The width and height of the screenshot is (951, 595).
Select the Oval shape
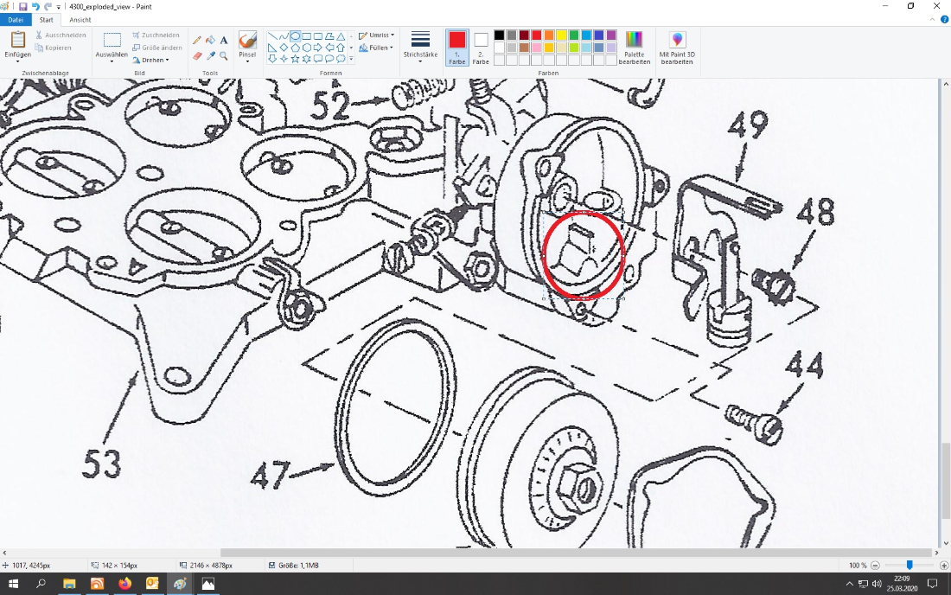[295, 36]
